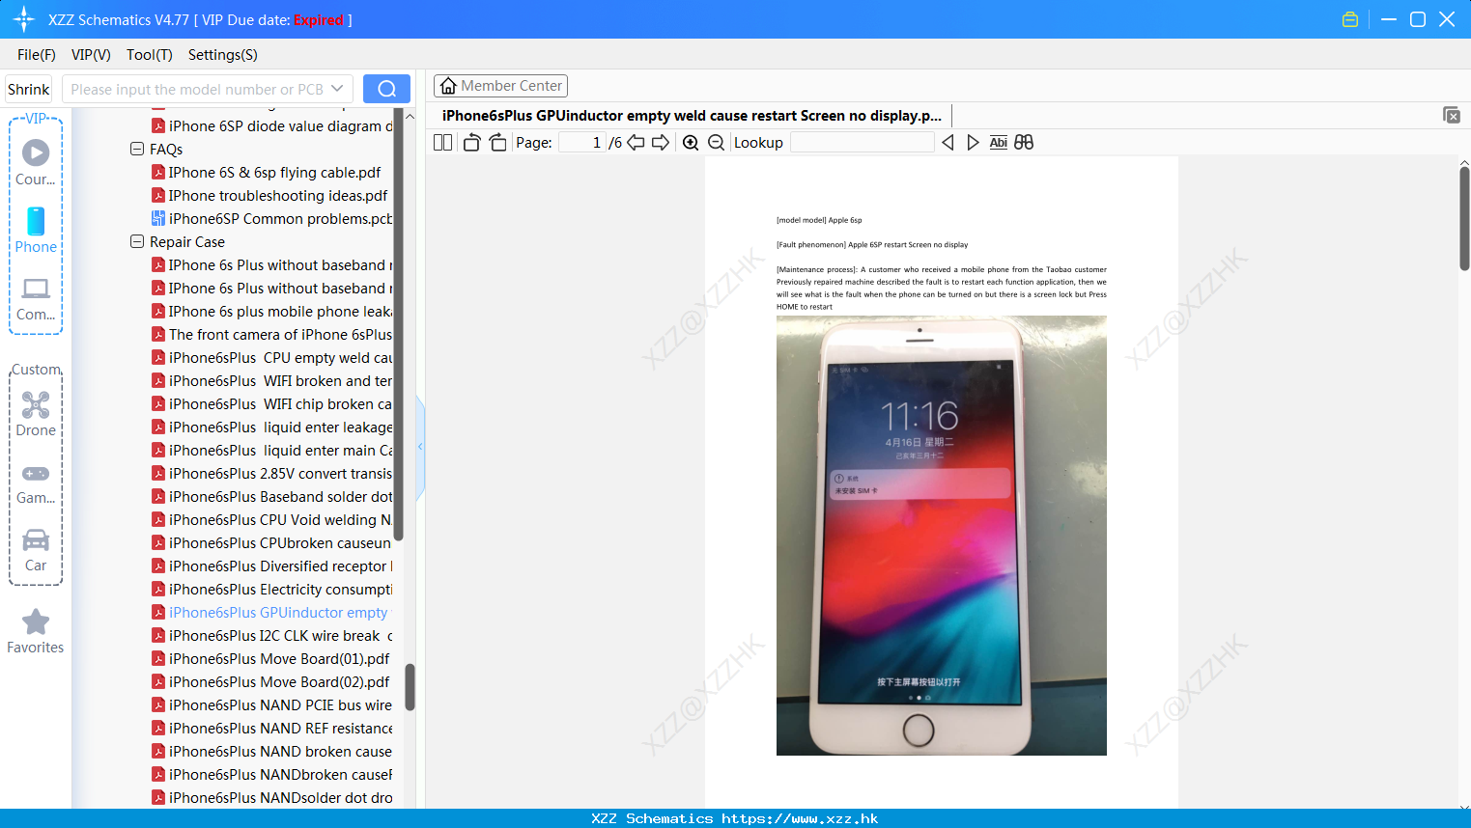Go to previous page arrow
1471x828 pixels.
(636, 143)
